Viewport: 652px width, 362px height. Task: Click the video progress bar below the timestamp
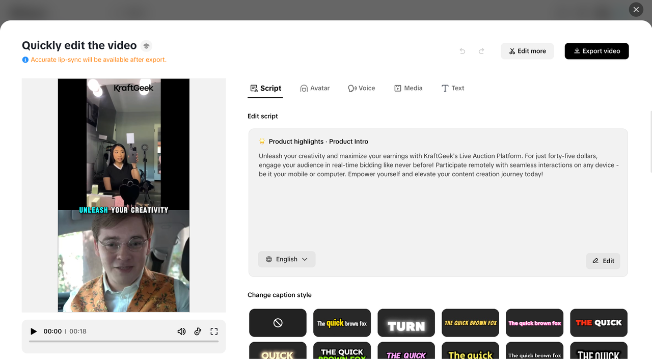[x=123, y=341]
